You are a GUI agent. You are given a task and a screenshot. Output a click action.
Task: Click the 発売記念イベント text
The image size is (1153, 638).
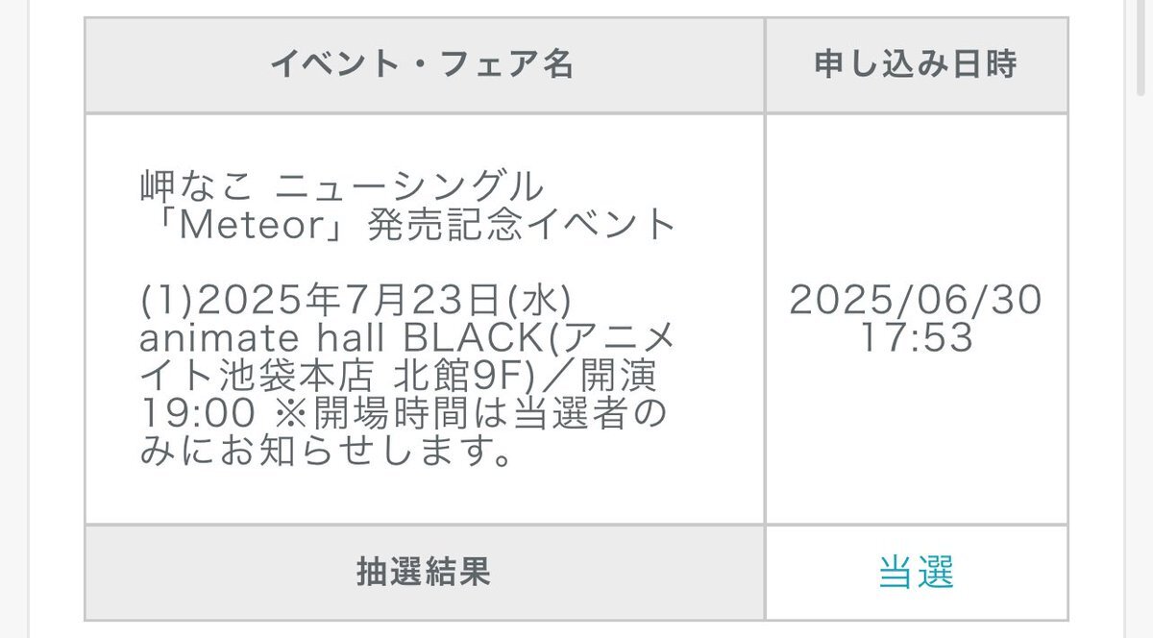tap(521, 224)
